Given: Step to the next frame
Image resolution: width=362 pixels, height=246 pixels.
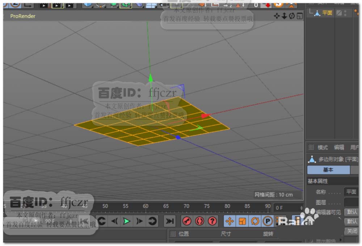Looking at the screenshot, I should [139, 221].
